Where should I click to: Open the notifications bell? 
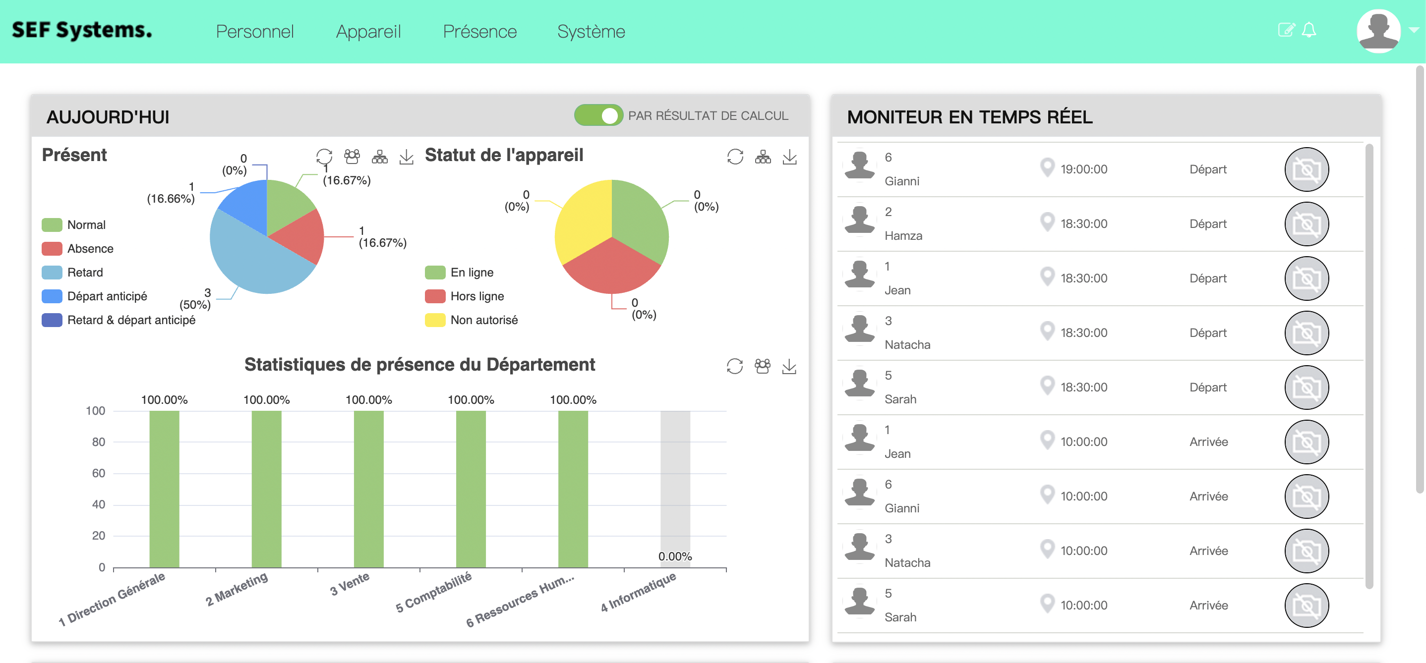point(1310,30)
